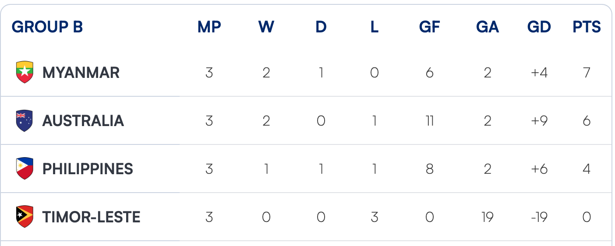Click the GF column header
The image size is (615, 246).
tap(429, 27)
